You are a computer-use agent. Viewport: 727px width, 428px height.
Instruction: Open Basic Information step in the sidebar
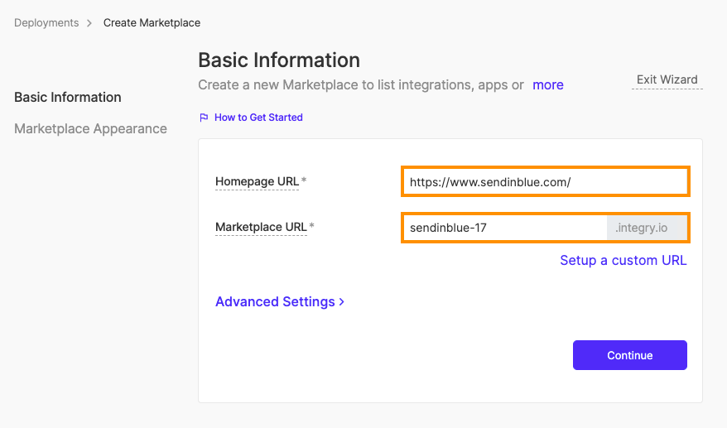68,97
